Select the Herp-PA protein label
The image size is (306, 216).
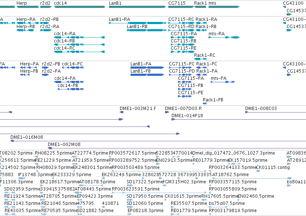pyautogui.click(x=29, y=64)
